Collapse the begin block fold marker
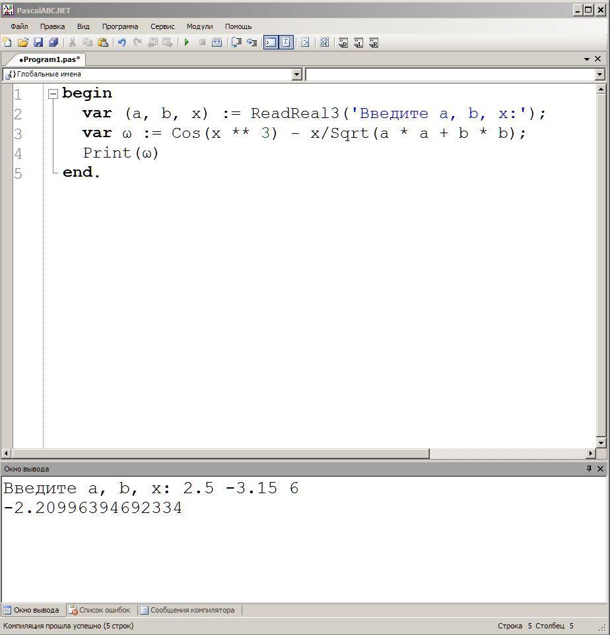The image size is (610, 635). point(53,94)
